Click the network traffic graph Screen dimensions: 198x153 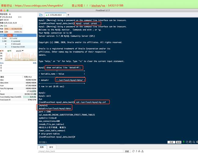pyautogui.click(x=20, y=57)
